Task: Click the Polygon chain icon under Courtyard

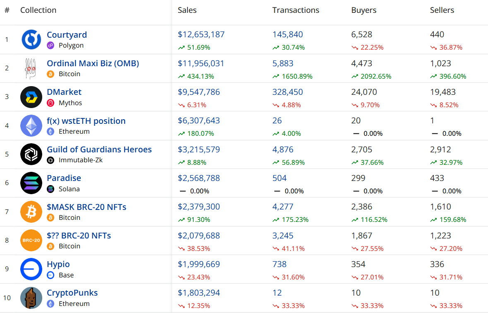Action: 50,46
